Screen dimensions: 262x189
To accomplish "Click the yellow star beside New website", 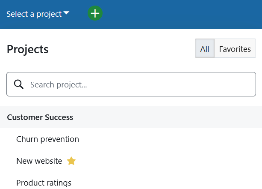I will 71,161.
